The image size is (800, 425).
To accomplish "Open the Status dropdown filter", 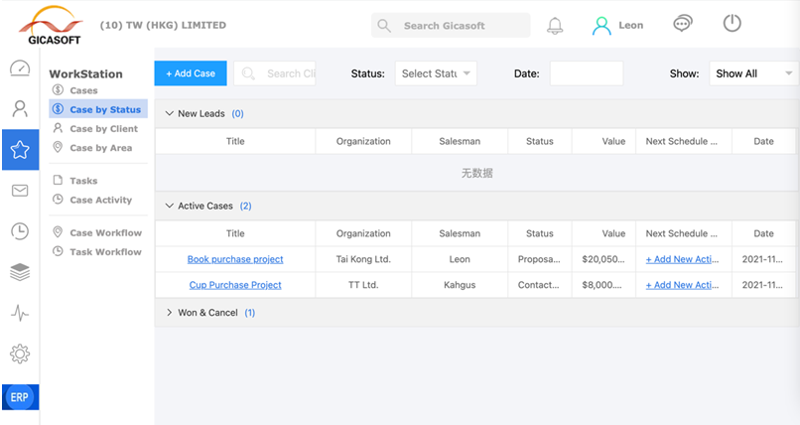I will coord(436,73).
